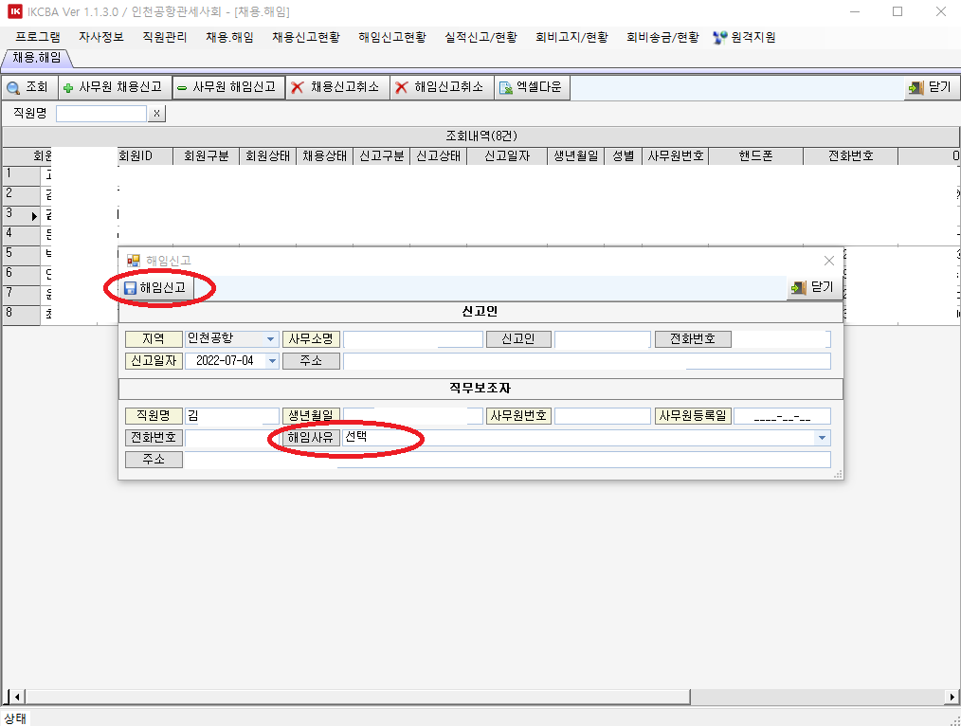
Task: Open the 원격지원 remote support menu
Action: pos(744,37)
